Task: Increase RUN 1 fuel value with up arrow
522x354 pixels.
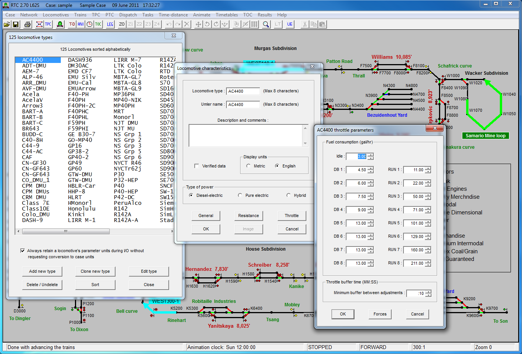Action: click(x=428, y=168)
